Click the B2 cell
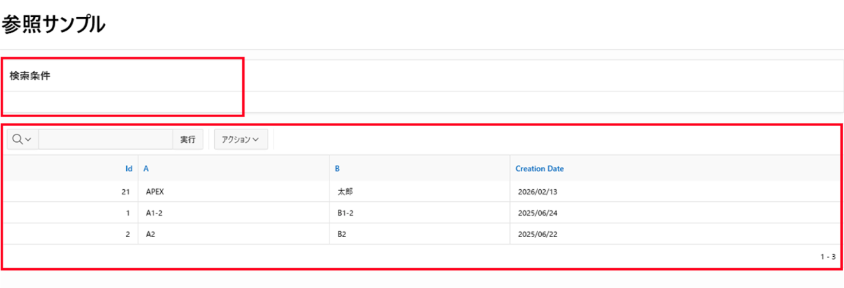 coord(342,234)
